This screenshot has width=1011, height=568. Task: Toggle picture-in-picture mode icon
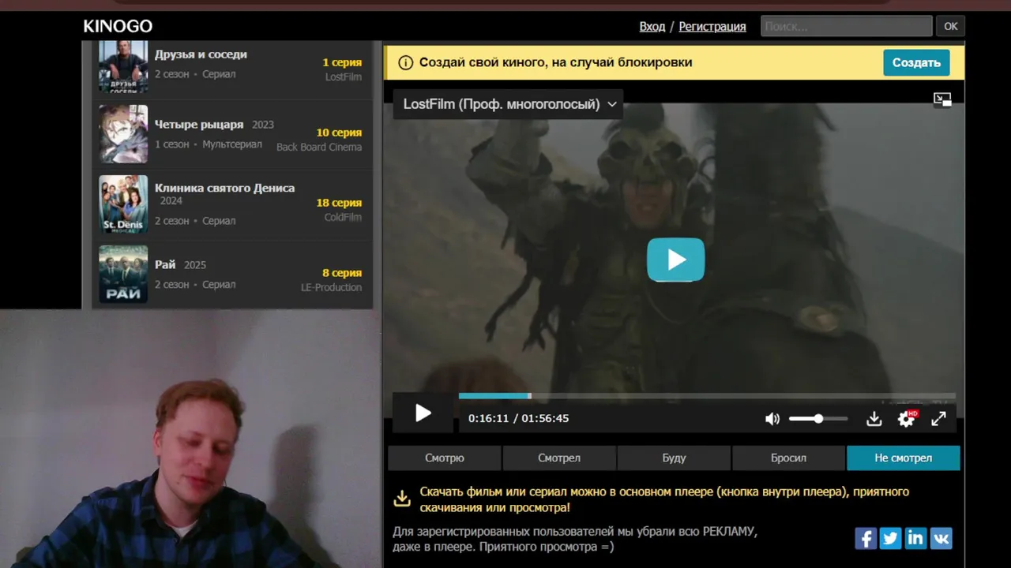click(942, 99)
